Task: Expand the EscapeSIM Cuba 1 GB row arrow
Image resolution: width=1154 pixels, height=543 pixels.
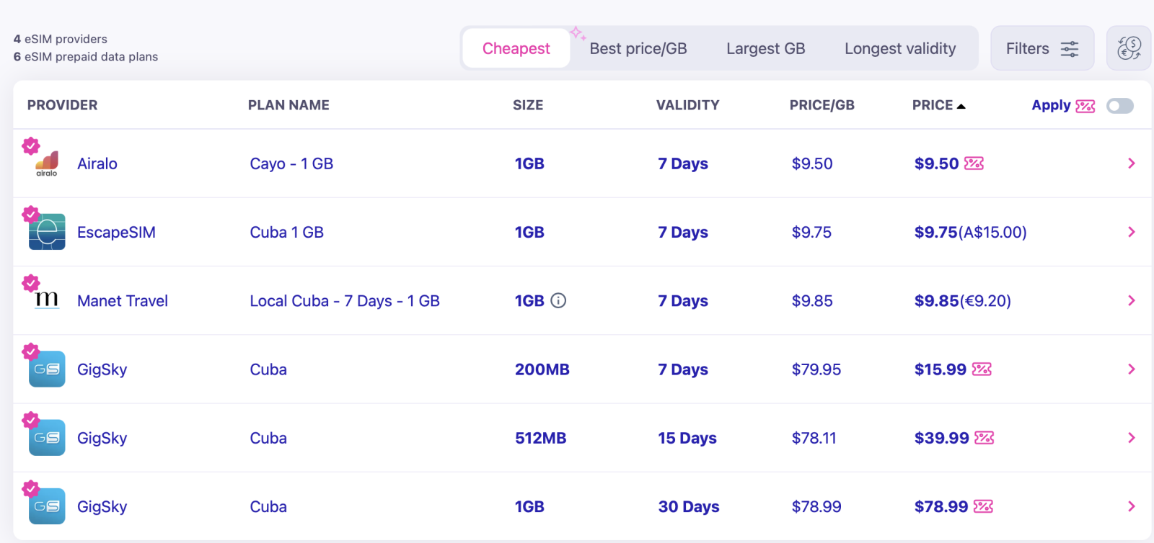Action: click(1131, 232)
